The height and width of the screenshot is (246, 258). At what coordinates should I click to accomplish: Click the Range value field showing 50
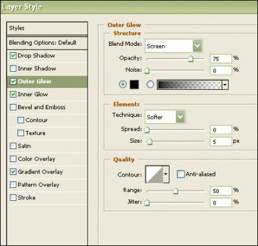coord(221,191)
